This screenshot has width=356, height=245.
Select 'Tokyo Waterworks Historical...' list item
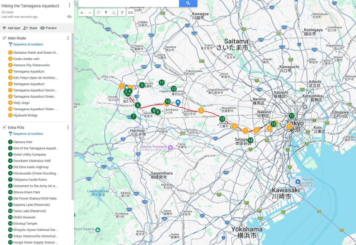point(35,236)
